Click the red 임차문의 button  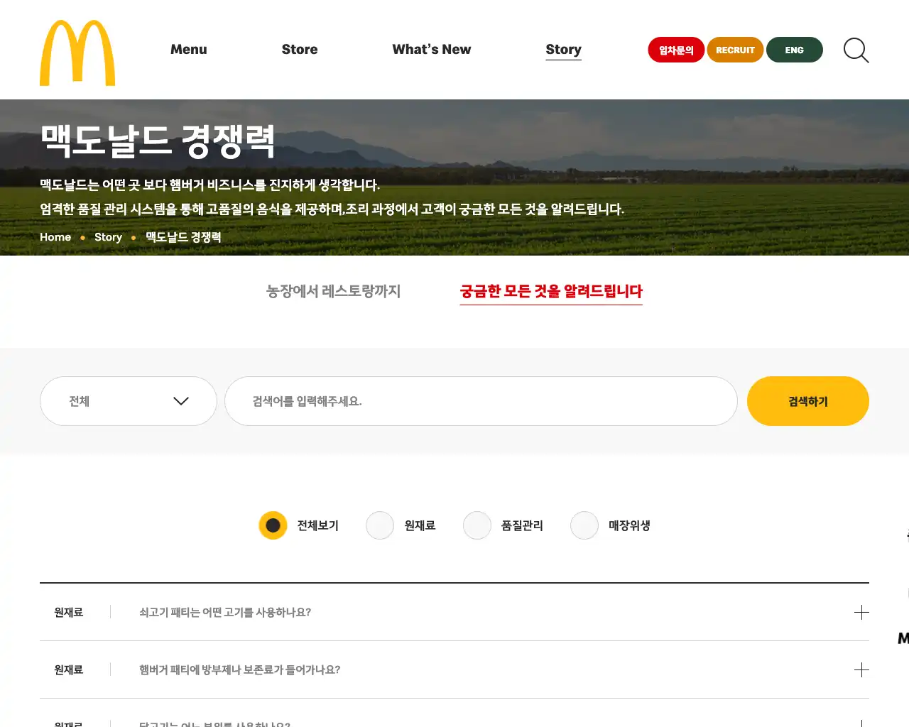pyautogui.click(x=676, y=50)
